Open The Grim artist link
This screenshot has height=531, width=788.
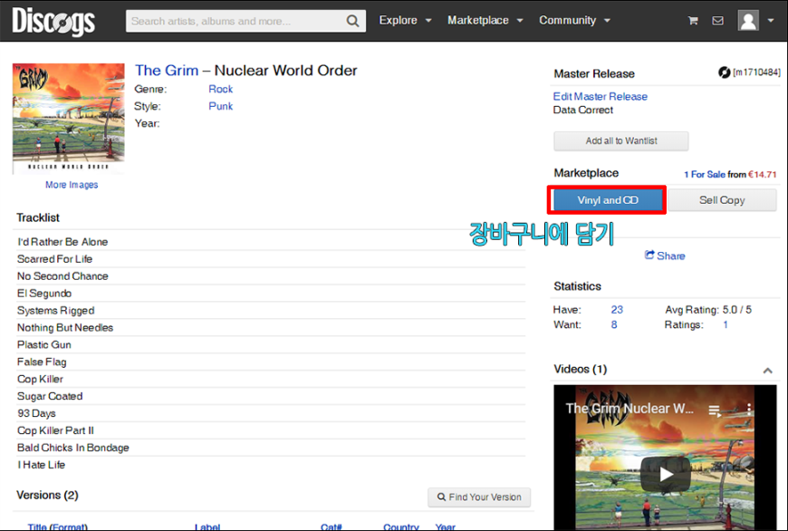pyautogui.click(x=167, y=71)
